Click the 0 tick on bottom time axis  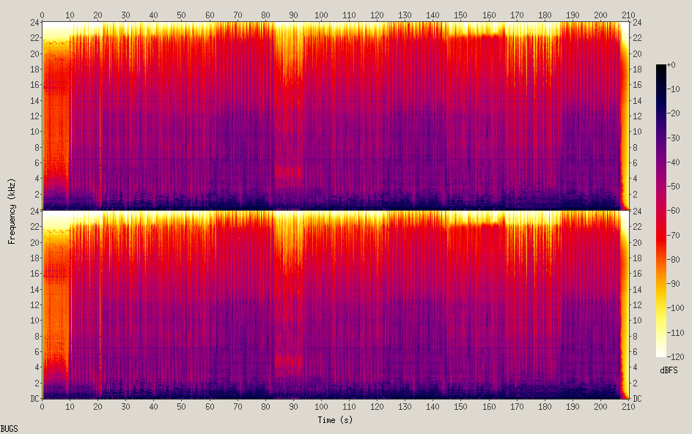click(x=42, y=406)
